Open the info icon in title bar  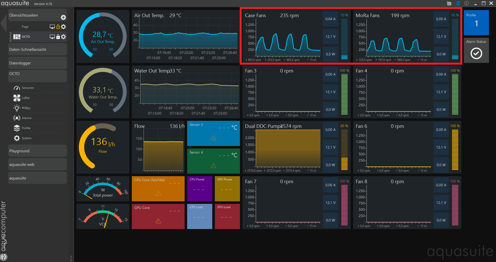[x=467, y=3]
